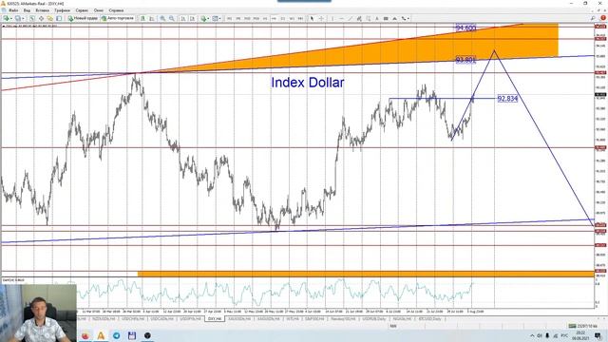The height and width of the screenshot is (342, 608).
Task: Select the Fibonacci retracement tool
Action: pyautogui.click(x=368, y=18)
